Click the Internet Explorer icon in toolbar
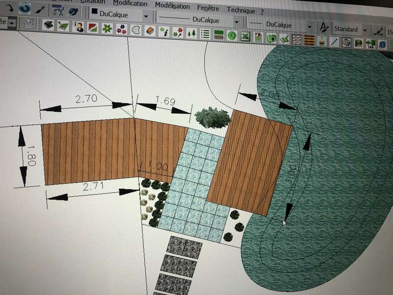 383,44
